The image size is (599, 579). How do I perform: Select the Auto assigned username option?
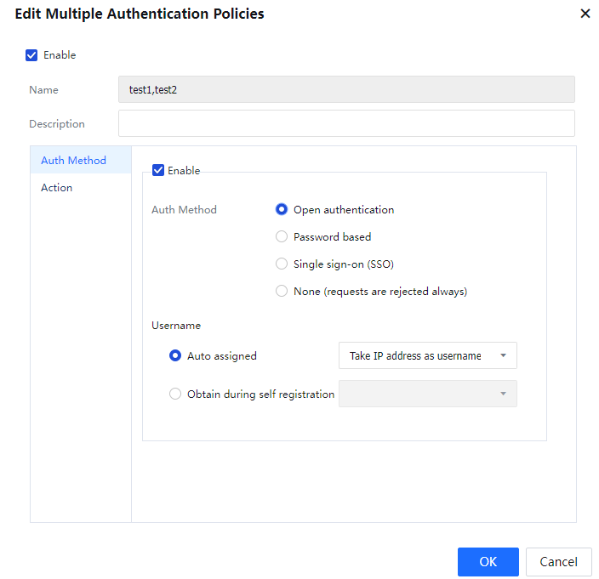coord(176,356)
